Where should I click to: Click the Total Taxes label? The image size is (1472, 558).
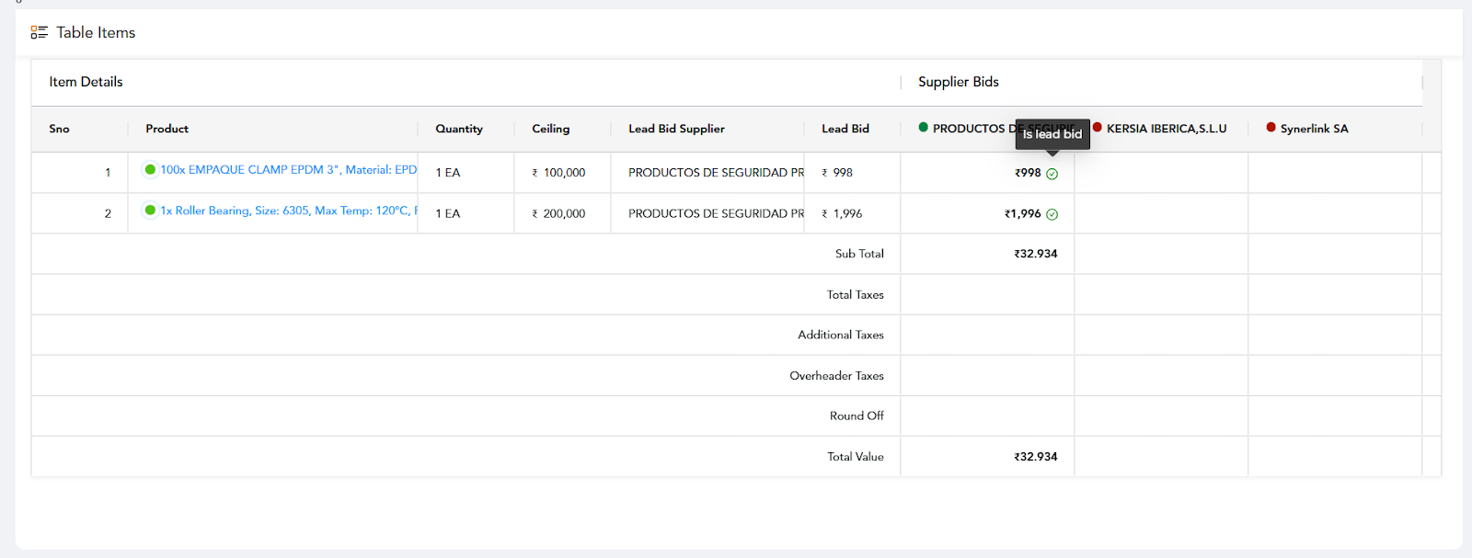855,295
